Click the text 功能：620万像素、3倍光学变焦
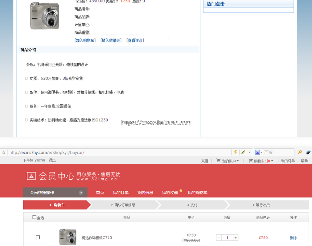This screenshot has height=246, width=312. pyautogui.click(x=56, y=79)
